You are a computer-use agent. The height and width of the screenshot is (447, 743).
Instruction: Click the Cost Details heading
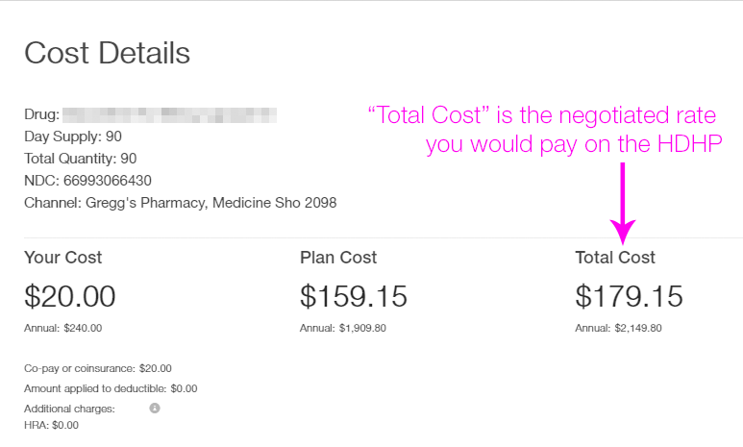click(x=107, y=53)
